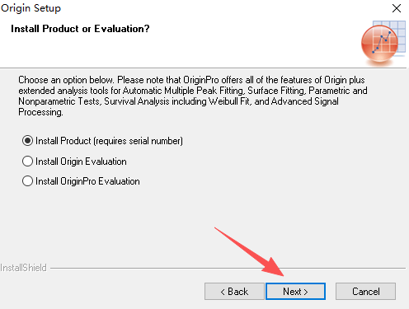The width and height of the screenshot is (409, 309).
Task: Click the "requires serial number" label text
Action: pyautogui.click(x=139, y=141)
